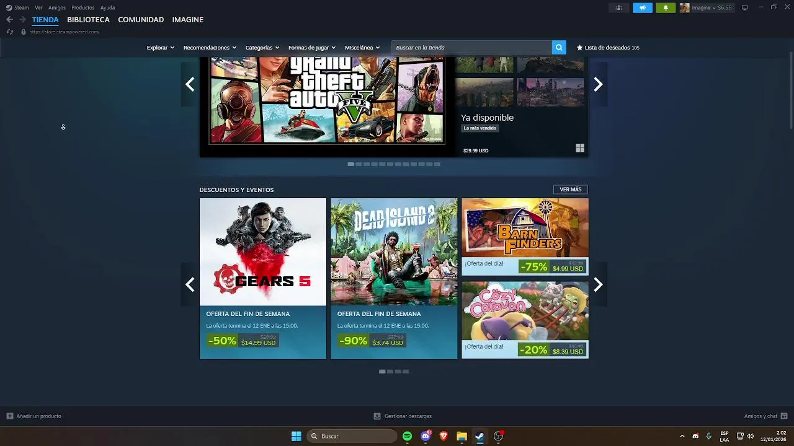This screenshot has height=446, width=794.
Task: Open Brave browser from the taskbar
Action: 444,436
